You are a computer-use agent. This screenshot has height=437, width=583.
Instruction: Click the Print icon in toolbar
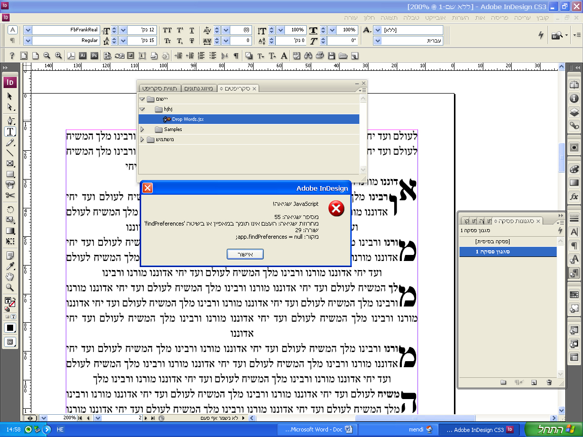click(x=320, y=56)
